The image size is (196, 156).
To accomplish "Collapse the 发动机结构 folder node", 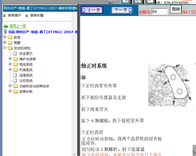I will (5, 48).
